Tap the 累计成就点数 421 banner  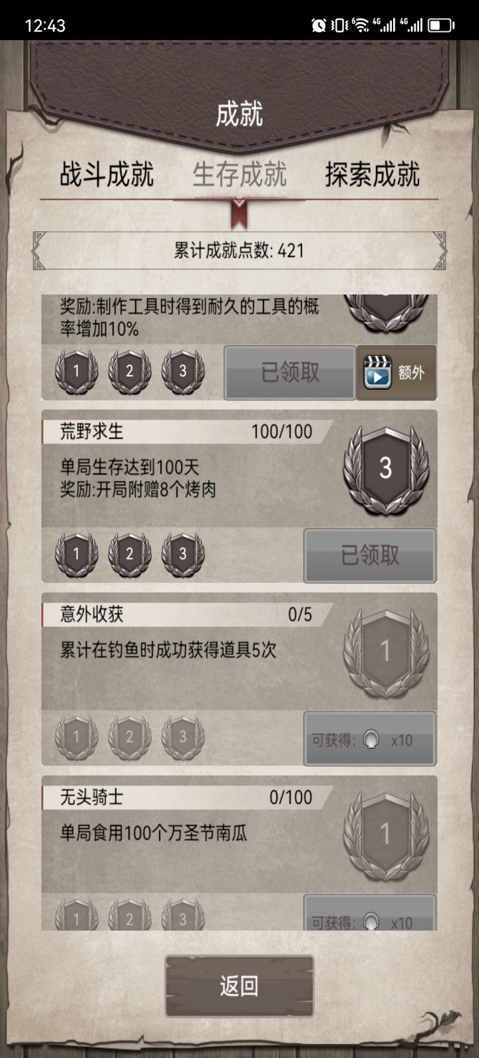(x=239, y=251)
